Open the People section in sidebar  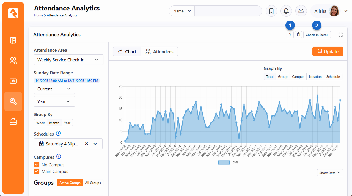pos(13,61)
